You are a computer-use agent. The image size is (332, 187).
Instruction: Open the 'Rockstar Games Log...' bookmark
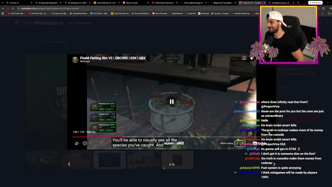pyautogui.click(x=241, y=14)
